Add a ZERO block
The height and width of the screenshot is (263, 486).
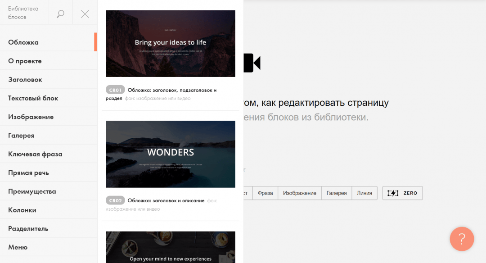(x=402, y=193)
